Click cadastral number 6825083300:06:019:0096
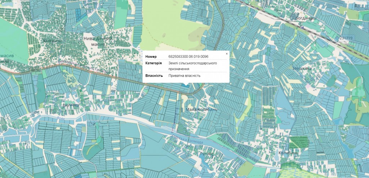This screenshot has width=369, height=178. pyautogui.click(x=188, y=57)
